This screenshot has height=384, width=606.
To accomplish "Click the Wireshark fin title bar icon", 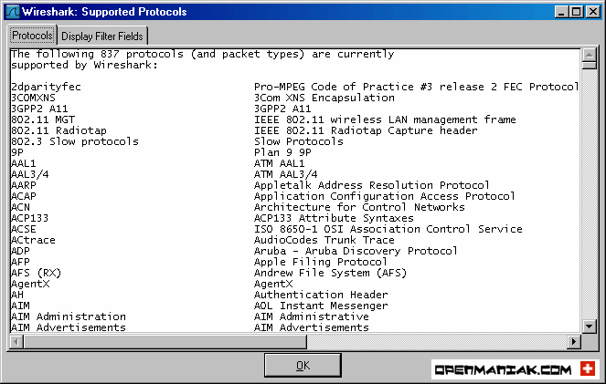I will click(x=13, y=12).
